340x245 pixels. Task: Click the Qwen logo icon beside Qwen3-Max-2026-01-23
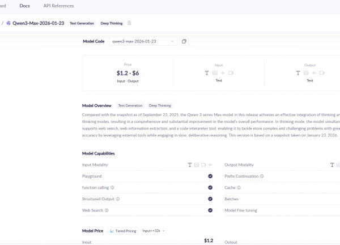8,23
